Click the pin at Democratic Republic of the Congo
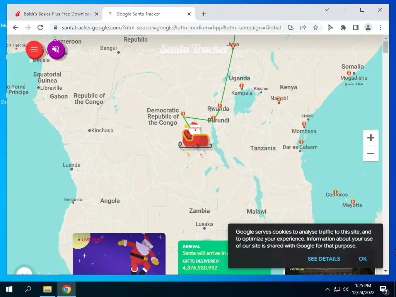Screen dimensions: 396x297 click(x=183, y=113)
